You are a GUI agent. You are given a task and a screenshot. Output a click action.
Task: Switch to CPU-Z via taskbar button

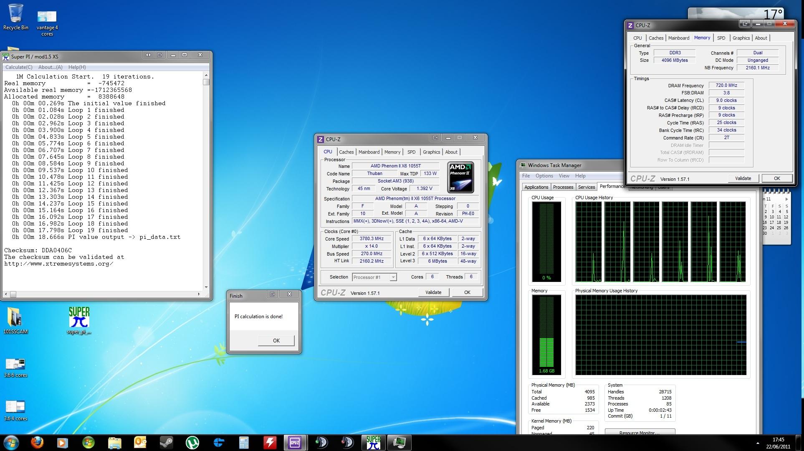click(x=295, y=443)
